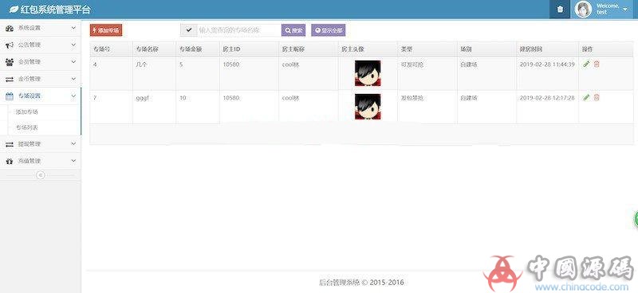Open the 专场列表 submenu item

27,127
